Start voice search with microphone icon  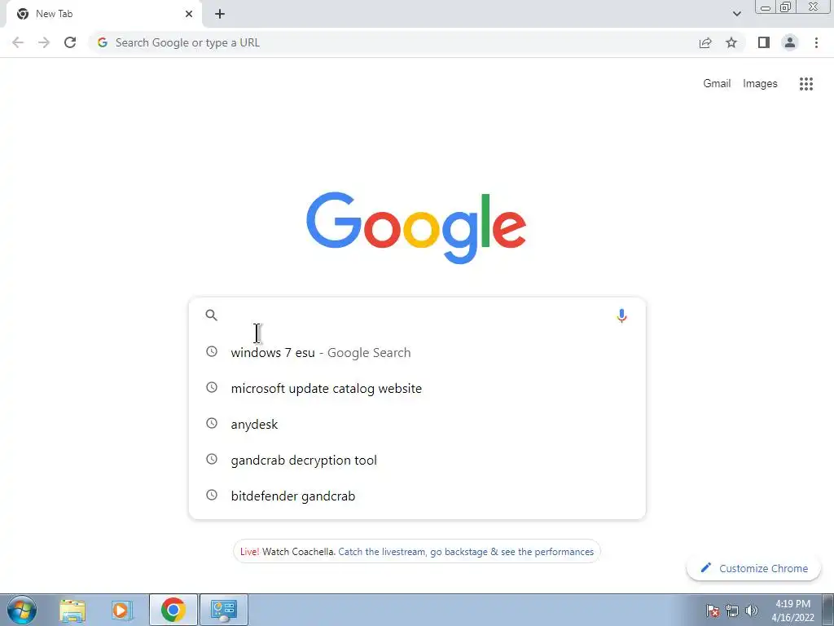[621, 315]
